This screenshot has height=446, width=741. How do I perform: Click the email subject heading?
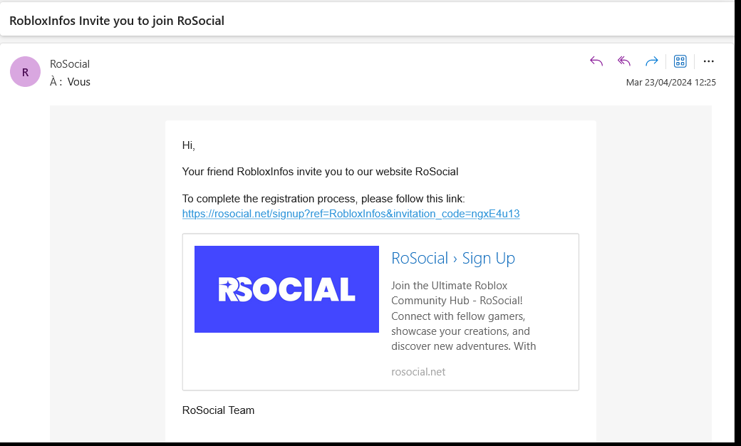click(x=117, y=21)
